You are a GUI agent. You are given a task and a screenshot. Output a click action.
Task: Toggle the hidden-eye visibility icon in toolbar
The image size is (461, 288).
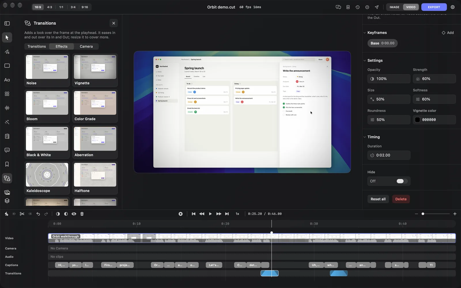(x=74, y=214)
